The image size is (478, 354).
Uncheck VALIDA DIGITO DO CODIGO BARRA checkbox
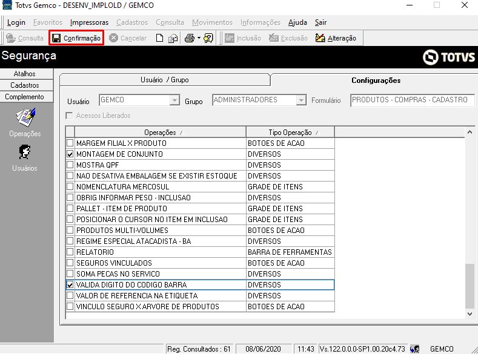(x=70, y=284)
